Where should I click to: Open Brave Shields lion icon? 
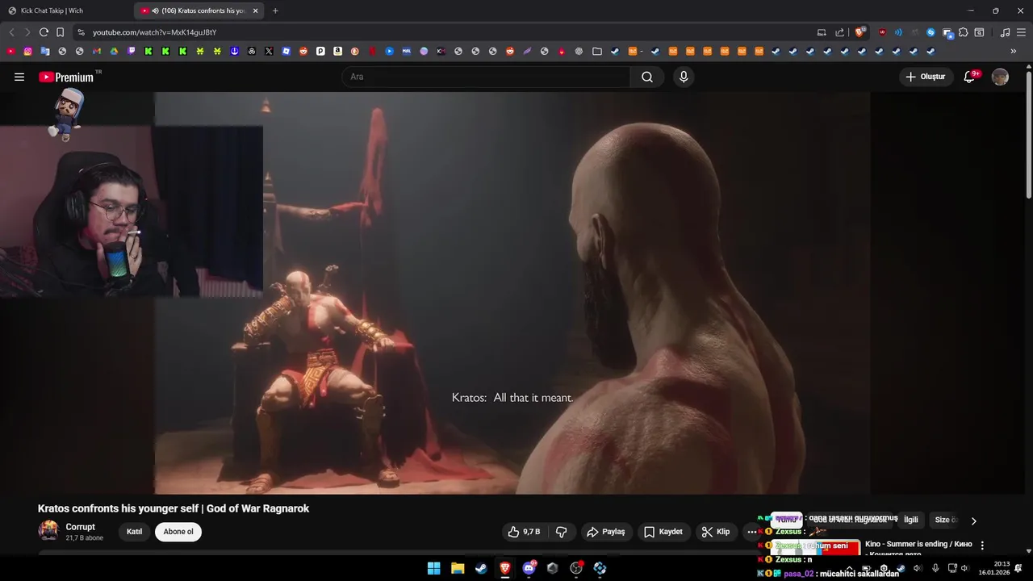point(859,32)
